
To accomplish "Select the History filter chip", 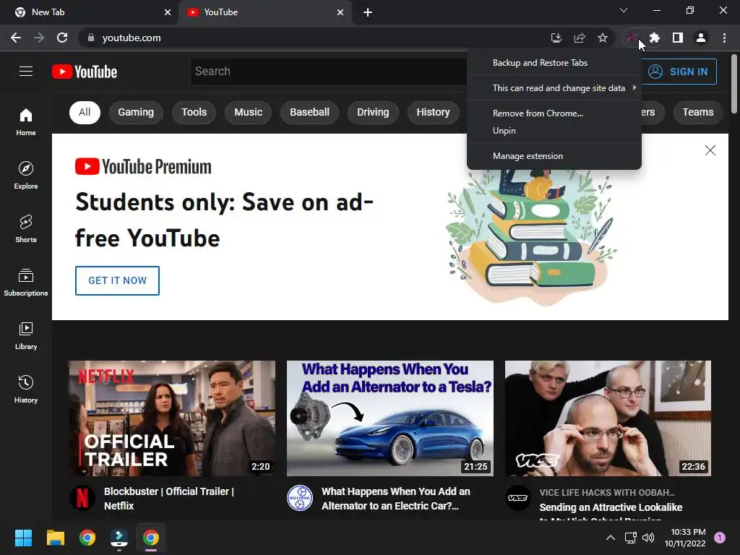I will click(434, 112).
